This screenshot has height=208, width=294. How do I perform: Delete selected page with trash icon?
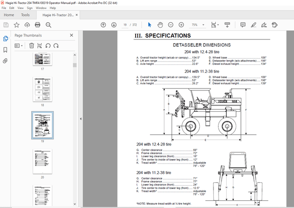coord(31,45)
